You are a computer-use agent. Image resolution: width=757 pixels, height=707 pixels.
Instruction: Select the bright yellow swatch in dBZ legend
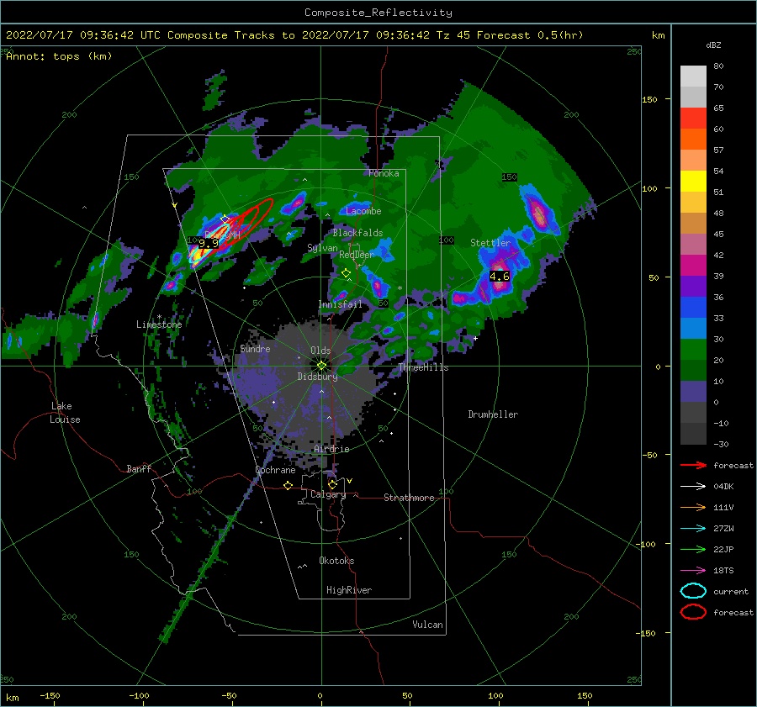point(693,182)
